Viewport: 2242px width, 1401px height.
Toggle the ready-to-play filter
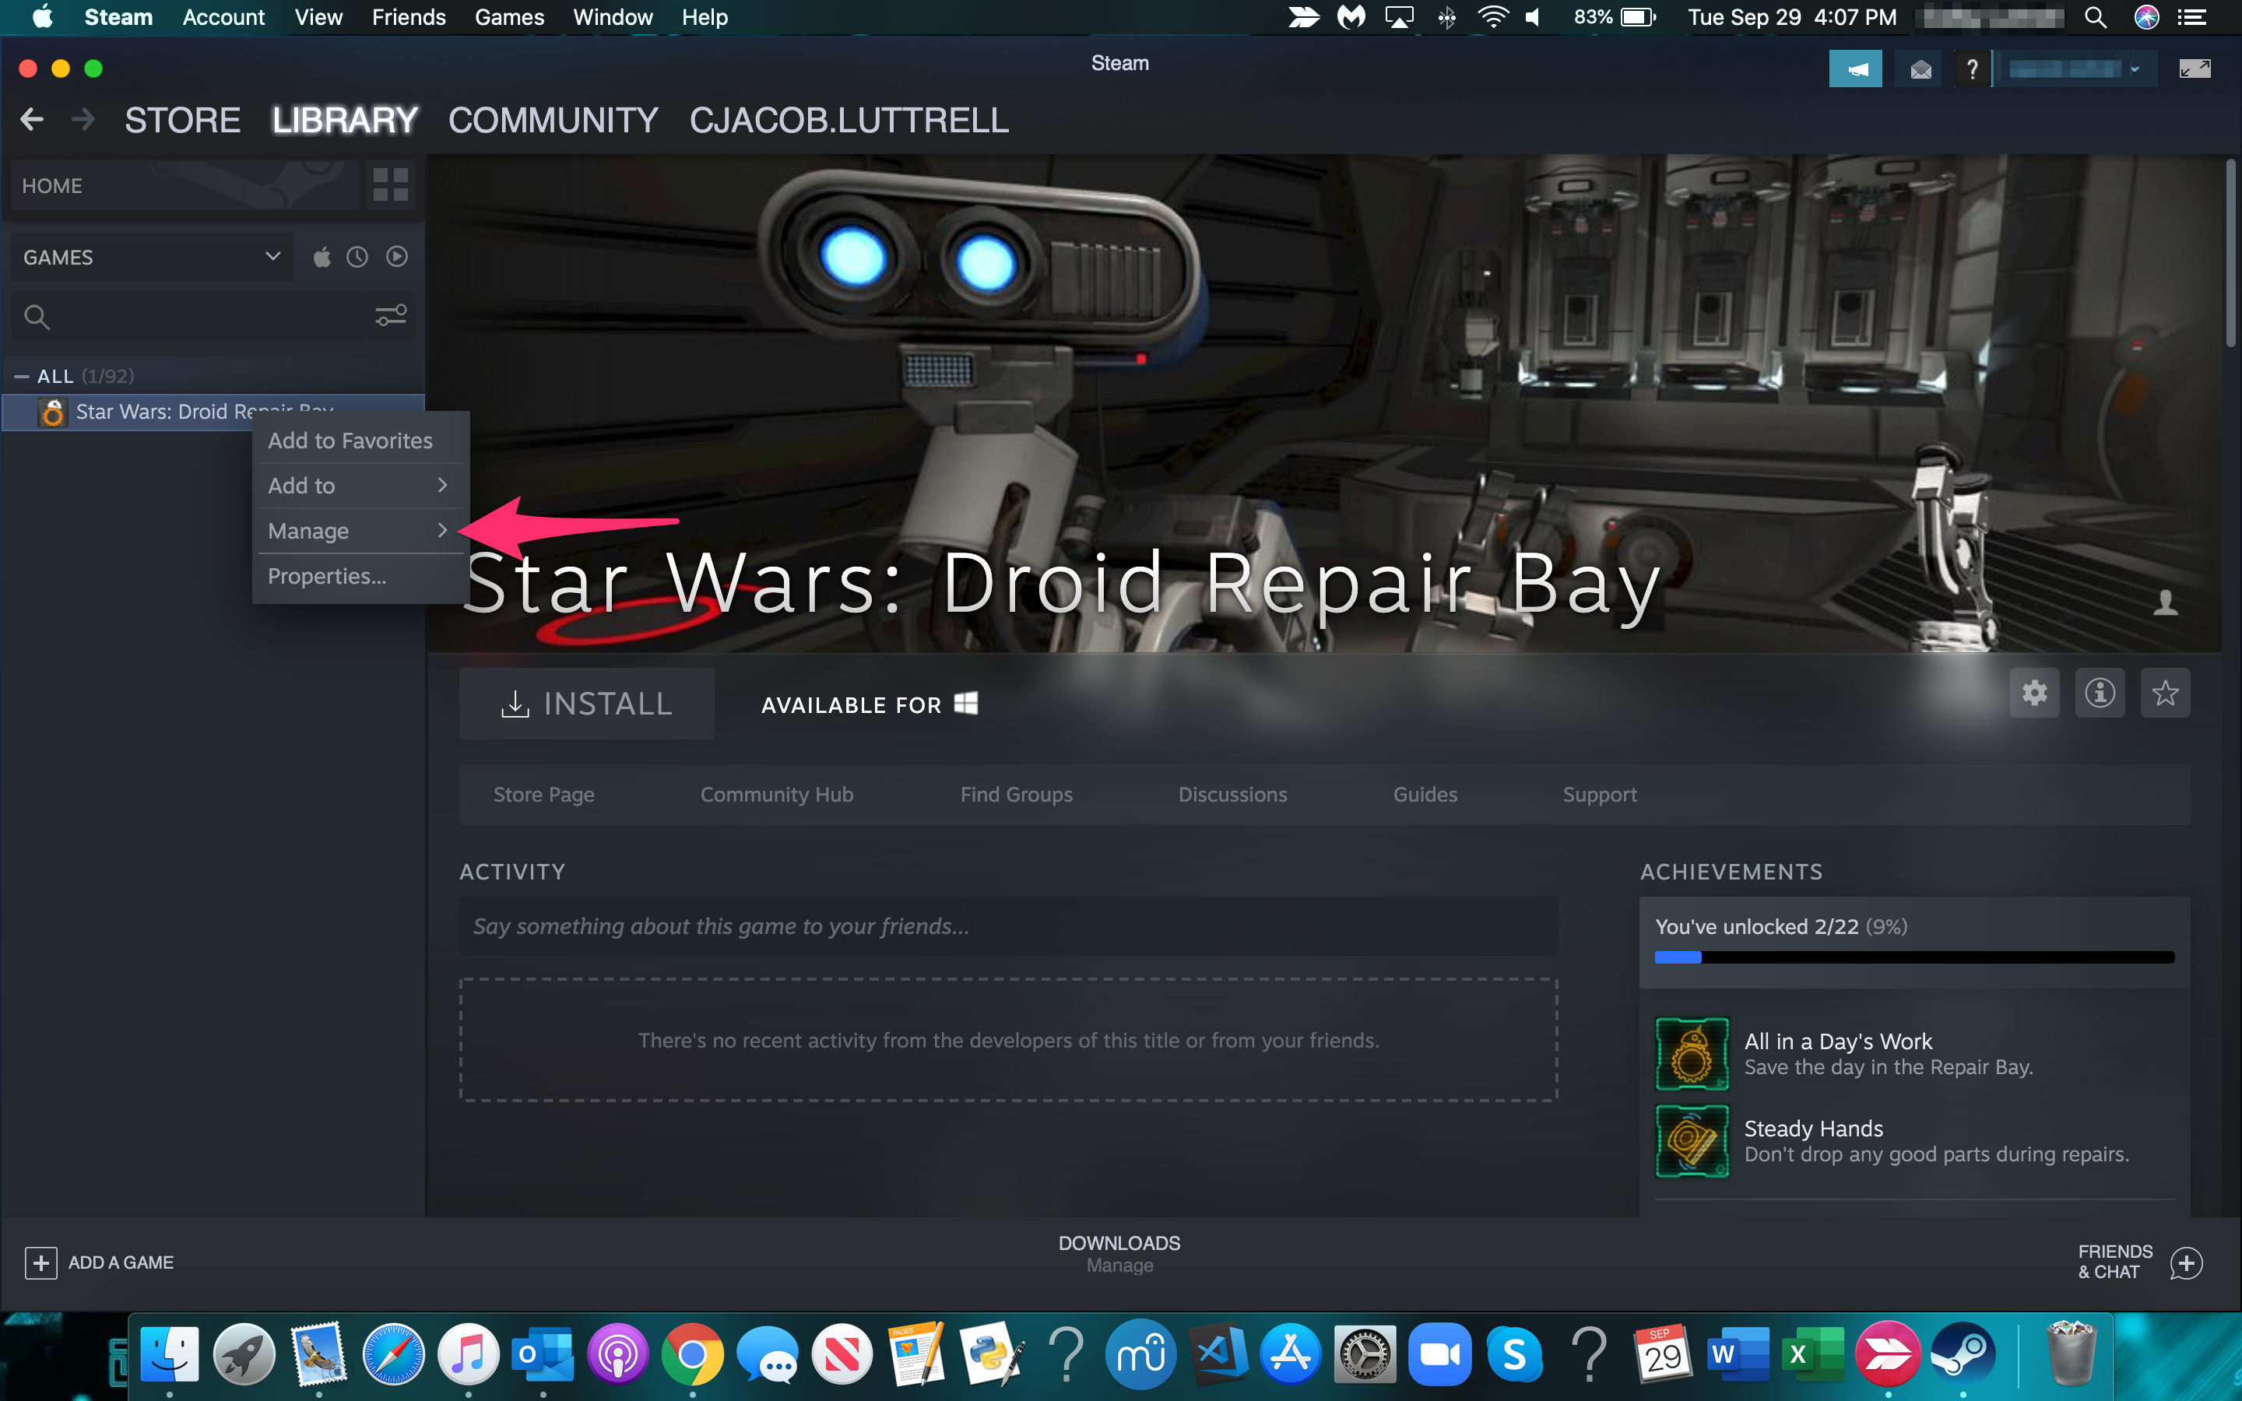pyautogui.click(x=396, y=258)
